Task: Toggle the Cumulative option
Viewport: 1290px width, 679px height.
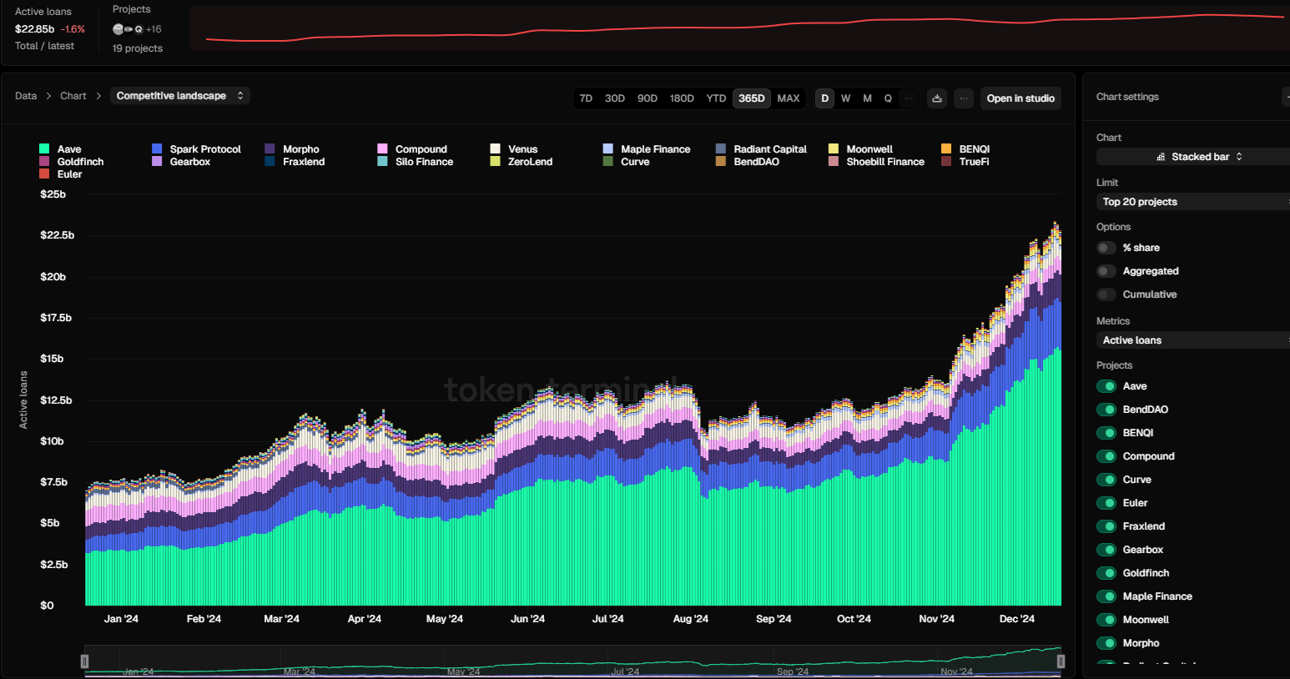Action: pos(1106,294)
